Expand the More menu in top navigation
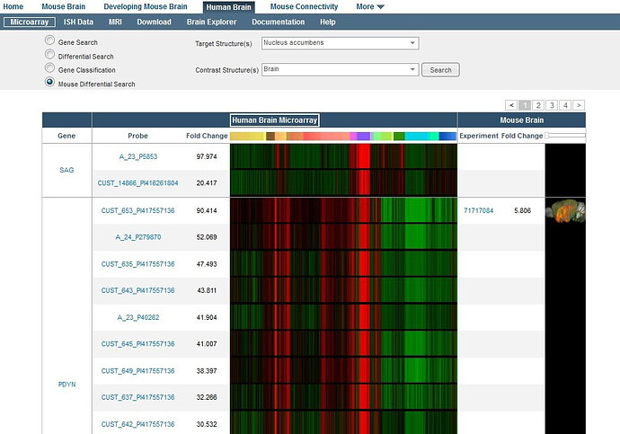The height and width of the screenshot is (434, 620). [x=369, y=6]
